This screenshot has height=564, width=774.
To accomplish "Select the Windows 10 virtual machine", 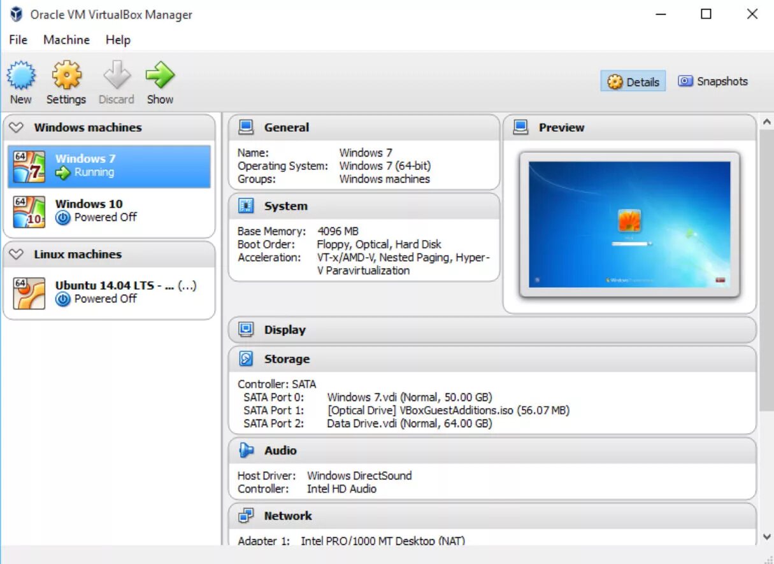I will click(x=109, y=211).
